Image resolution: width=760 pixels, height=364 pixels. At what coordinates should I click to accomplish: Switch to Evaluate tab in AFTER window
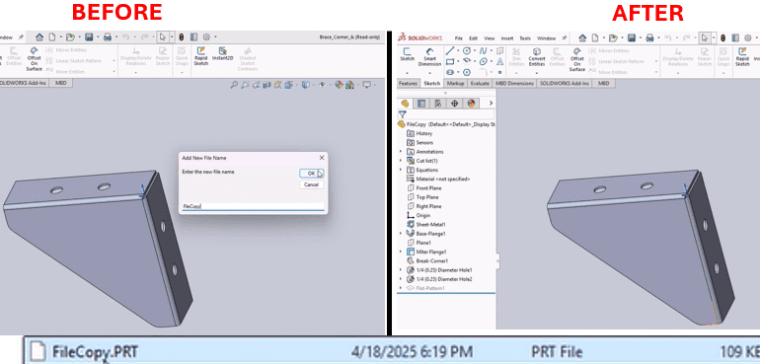[x=480, y=84]
